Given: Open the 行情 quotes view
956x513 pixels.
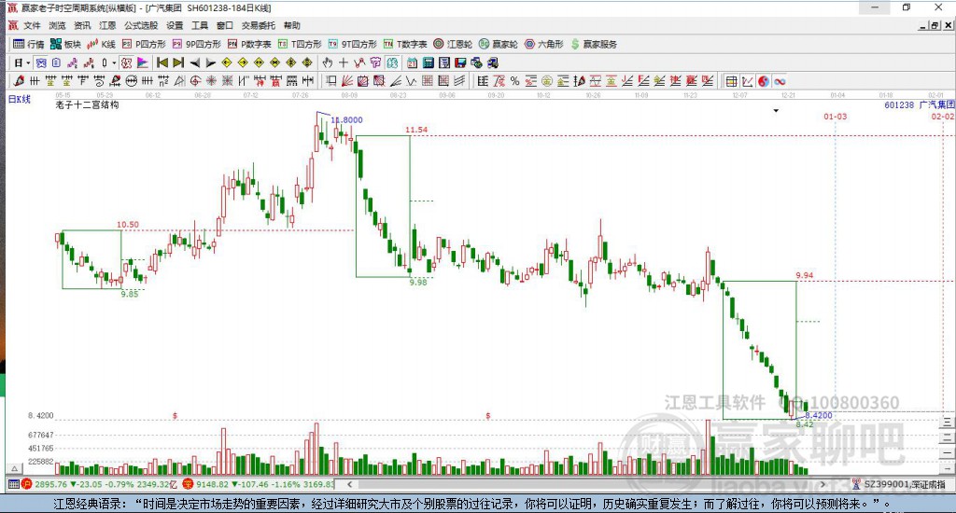Looking at the screenshot, I should click(29, 44).
